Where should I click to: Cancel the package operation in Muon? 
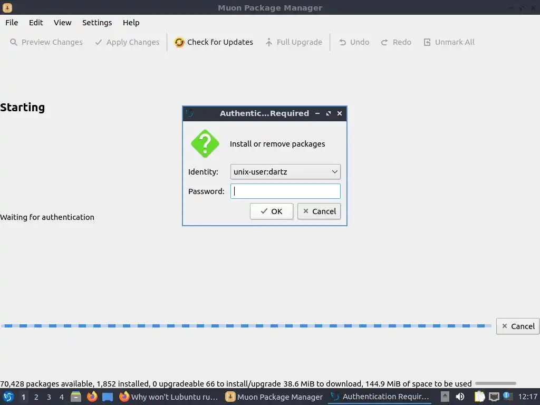518,326
